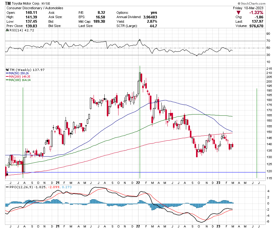Click the High value 141.39
This screenshot has height=229, width=277.
pos(31,17)
